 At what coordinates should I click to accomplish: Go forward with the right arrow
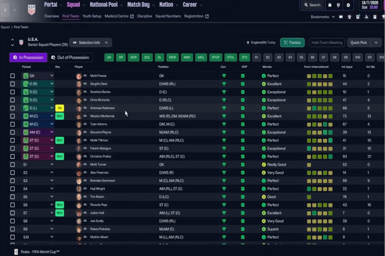pos(15,10)
